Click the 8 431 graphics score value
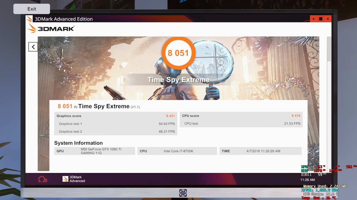This screenshot has height=200, width=357. point(170,116)
